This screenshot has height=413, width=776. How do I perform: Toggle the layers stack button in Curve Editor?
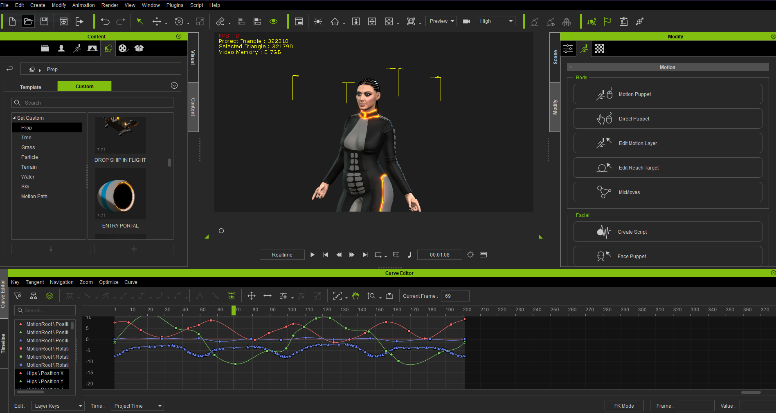point(49,296)
